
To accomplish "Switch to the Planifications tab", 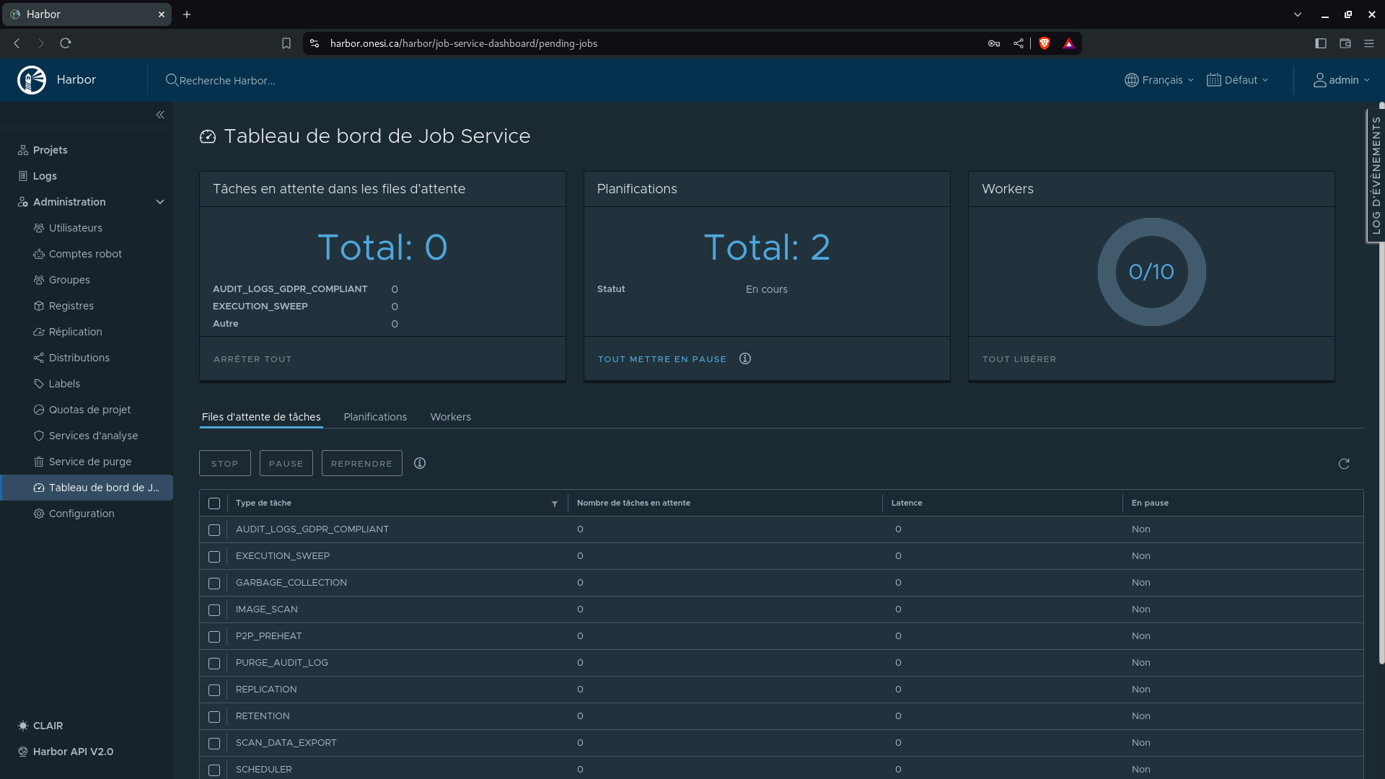I will click(x=375, y=417).
